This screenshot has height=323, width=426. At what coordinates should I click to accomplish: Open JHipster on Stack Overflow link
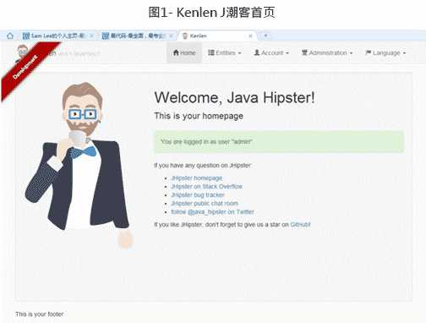(x=207, y=187)
